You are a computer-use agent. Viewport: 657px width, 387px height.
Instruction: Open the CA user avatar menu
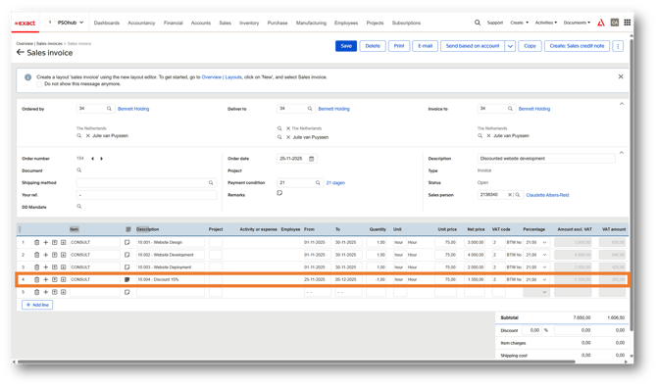coord(615,23)
